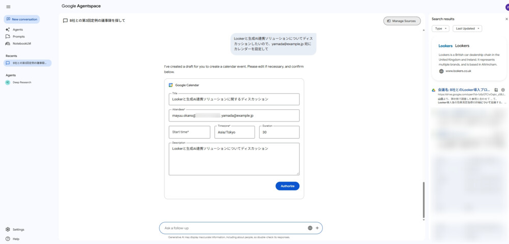Screen dimensions: 509x244
Task: Click the circled plus icon on Drive result
Action: coord(503,90)
